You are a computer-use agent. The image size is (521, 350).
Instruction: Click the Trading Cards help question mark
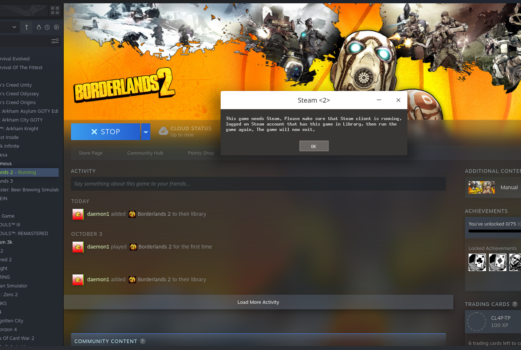515,304
